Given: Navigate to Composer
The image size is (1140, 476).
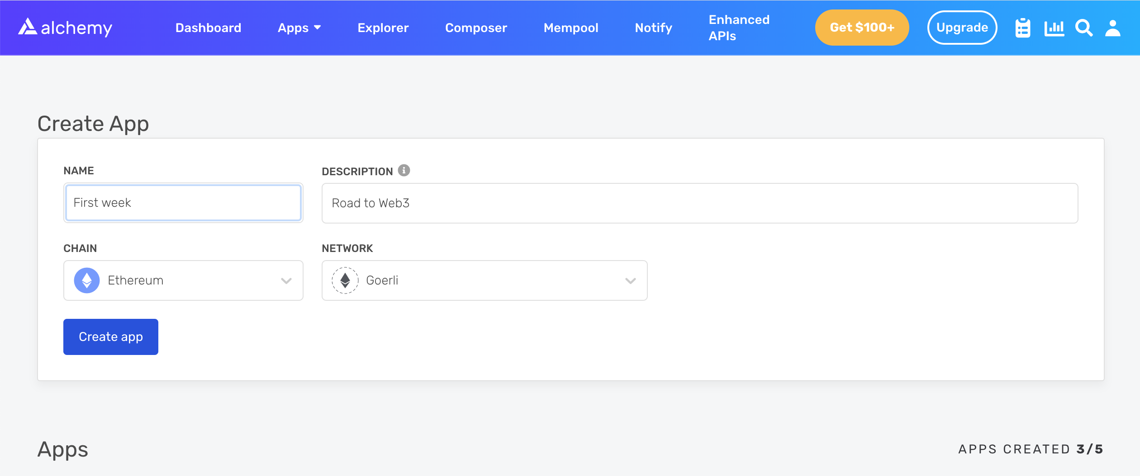Looking at the screenshot, I should [x=476, y=28].
